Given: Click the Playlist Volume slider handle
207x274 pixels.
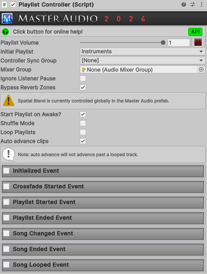Looking at the screenshot, I should point(163,43).
